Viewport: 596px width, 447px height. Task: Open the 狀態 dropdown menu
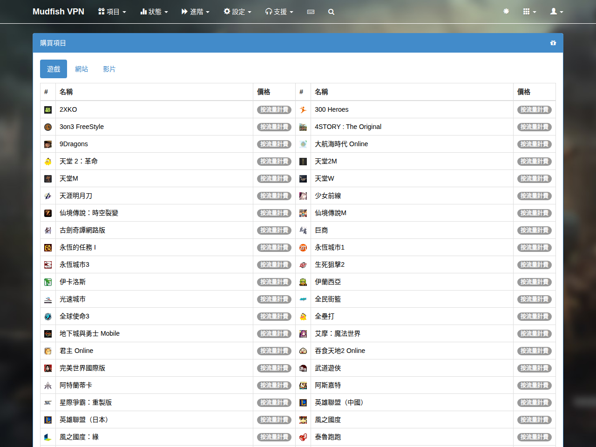click(154, 12)
